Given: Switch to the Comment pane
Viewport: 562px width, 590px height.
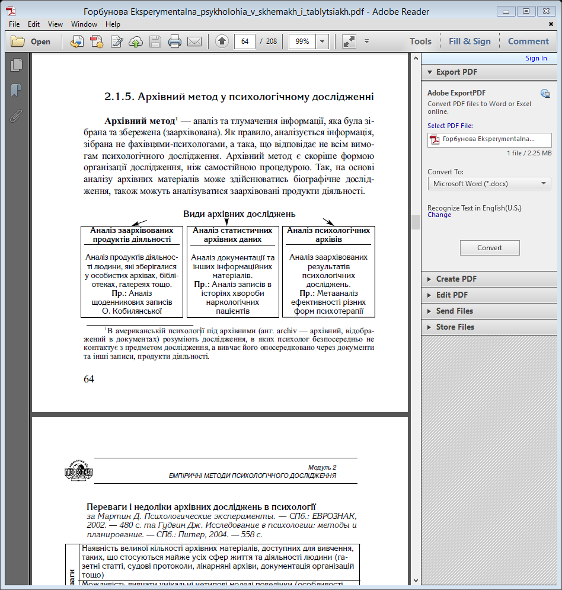Looking at the screenshot, I should [529, 42].
